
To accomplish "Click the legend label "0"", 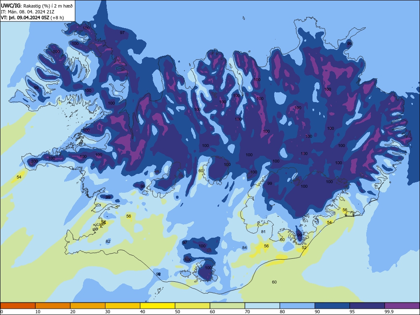I will [x=2, y=312].
